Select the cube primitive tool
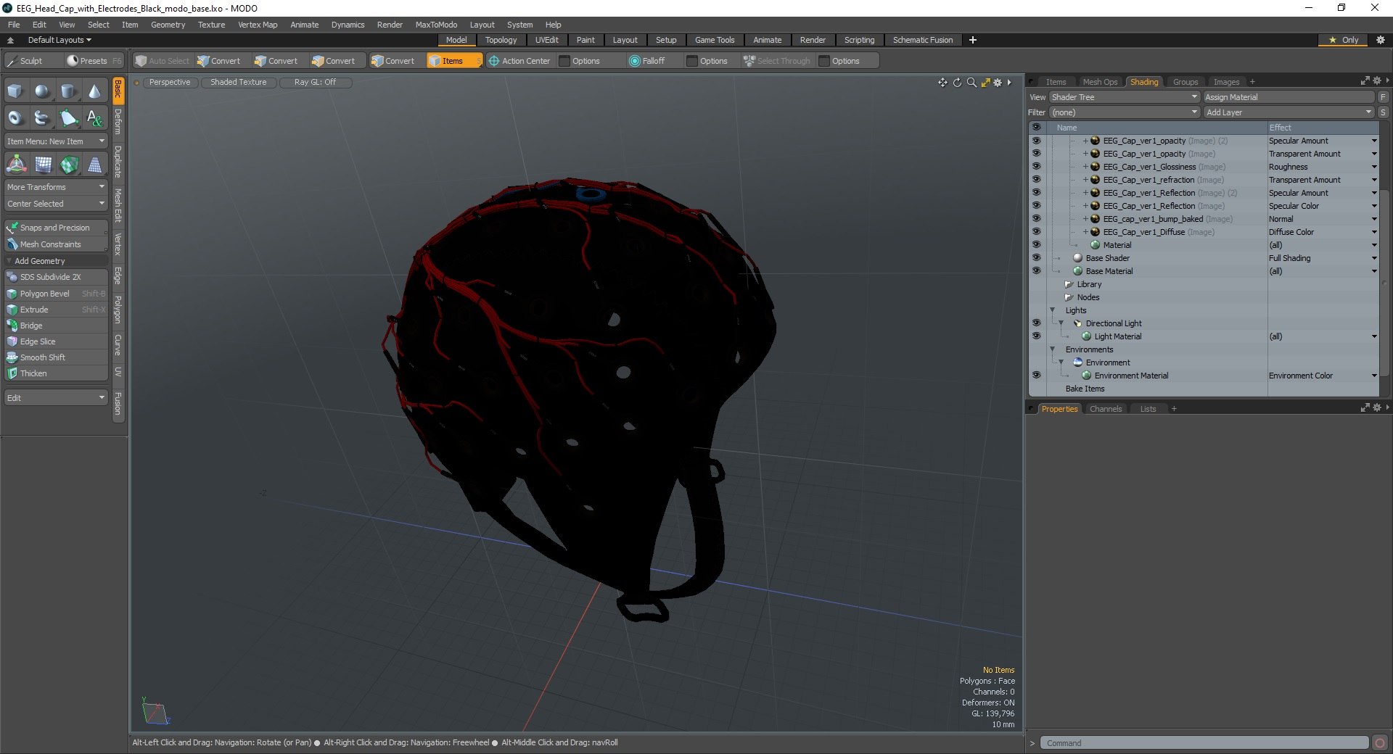Screen dimensions: 1393x754 [15, 91]
